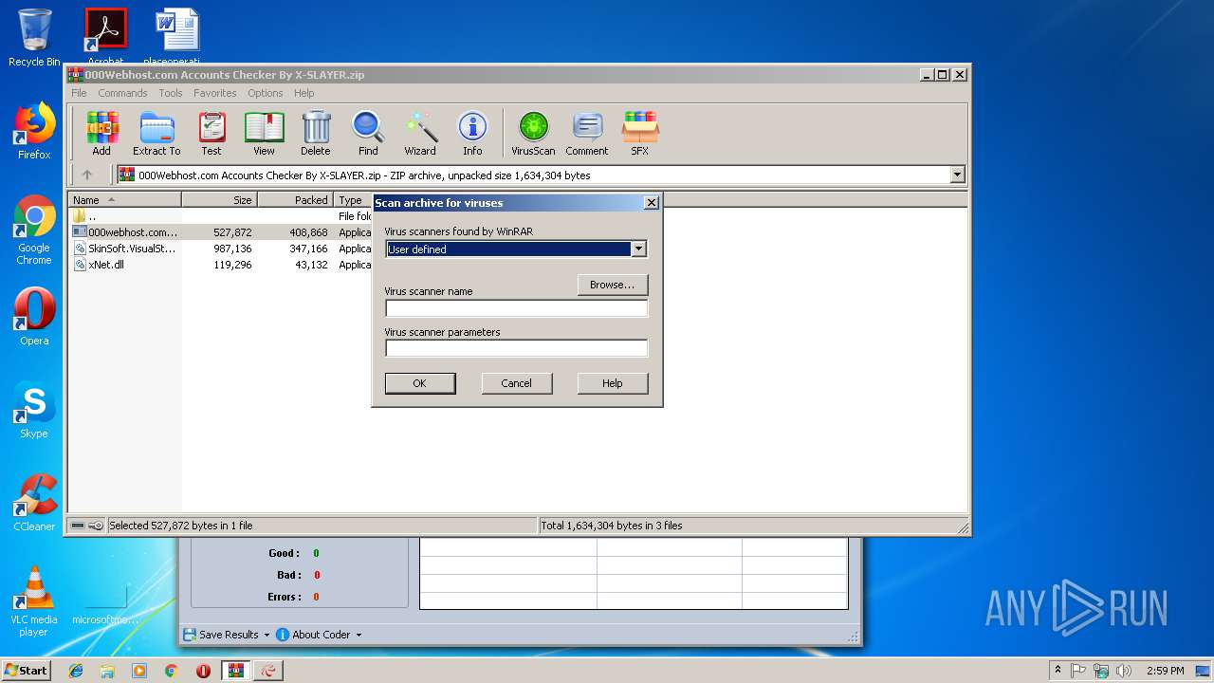Click Virus scanner name input field

click(516, 308)
